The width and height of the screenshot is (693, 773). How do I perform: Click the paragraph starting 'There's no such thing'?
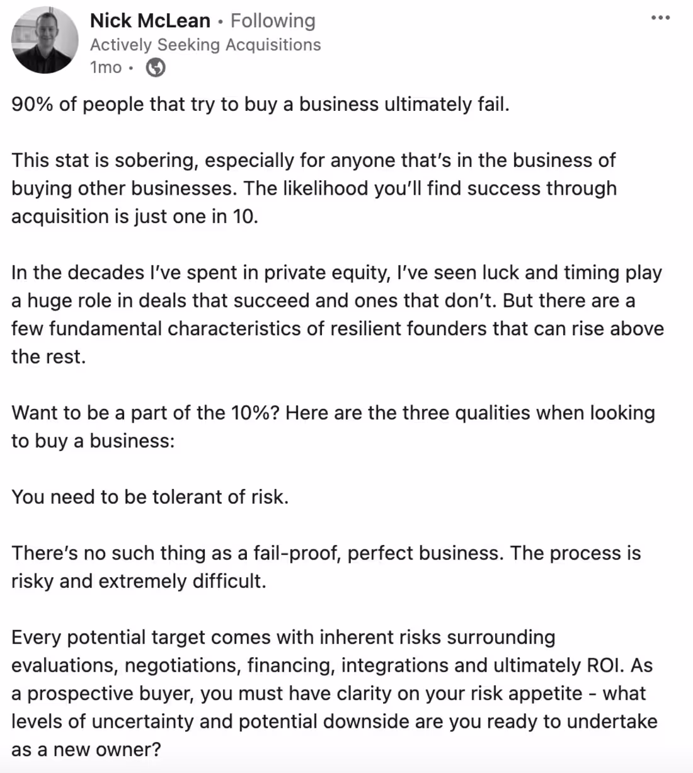(326, 566)
